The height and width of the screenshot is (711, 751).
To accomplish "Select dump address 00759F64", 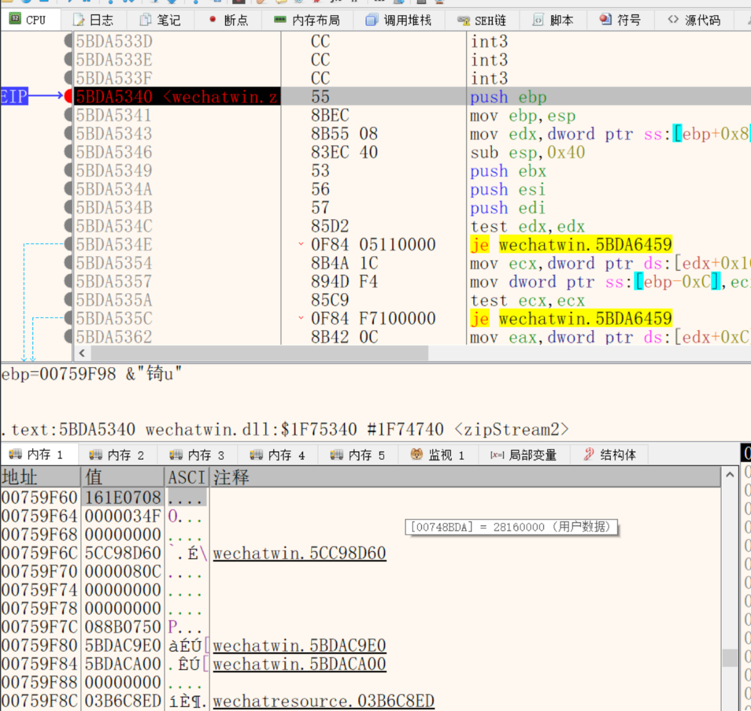I will pyautogui.click(x=39, y=516).
